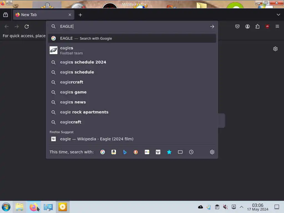Select eagles news suggestion
Image resolution: width=284 pixels, height=213 pixels.
(x=132, y=102)
